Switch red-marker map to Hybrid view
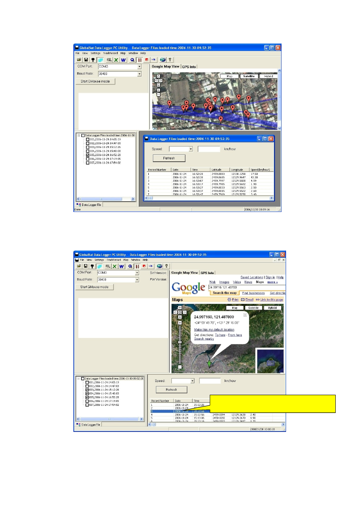This screenshot has width=361, height=511. click(x=269, y=76)
